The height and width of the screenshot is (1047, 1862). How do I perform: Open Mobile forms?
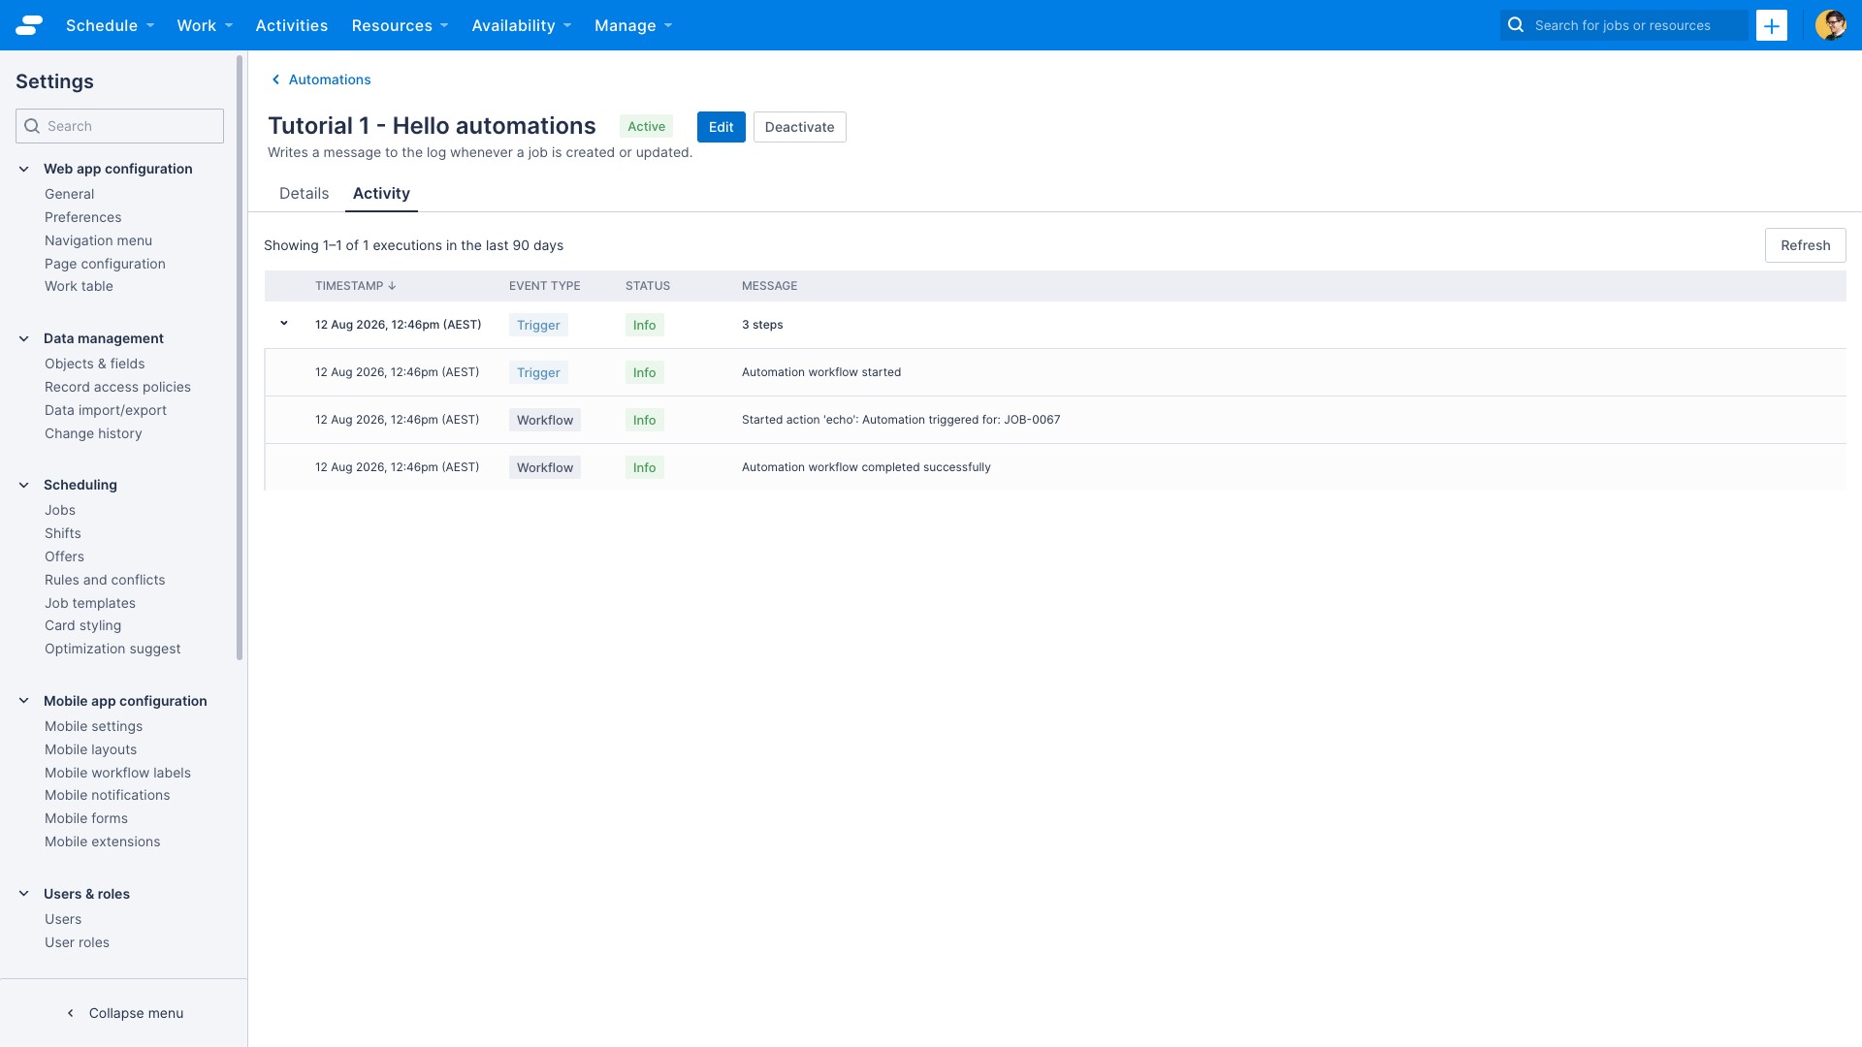[86, 818]
